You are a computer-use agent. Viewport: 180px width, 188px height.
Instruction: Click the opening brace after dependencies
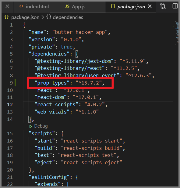pyautogui.click(x=77, y=54)
